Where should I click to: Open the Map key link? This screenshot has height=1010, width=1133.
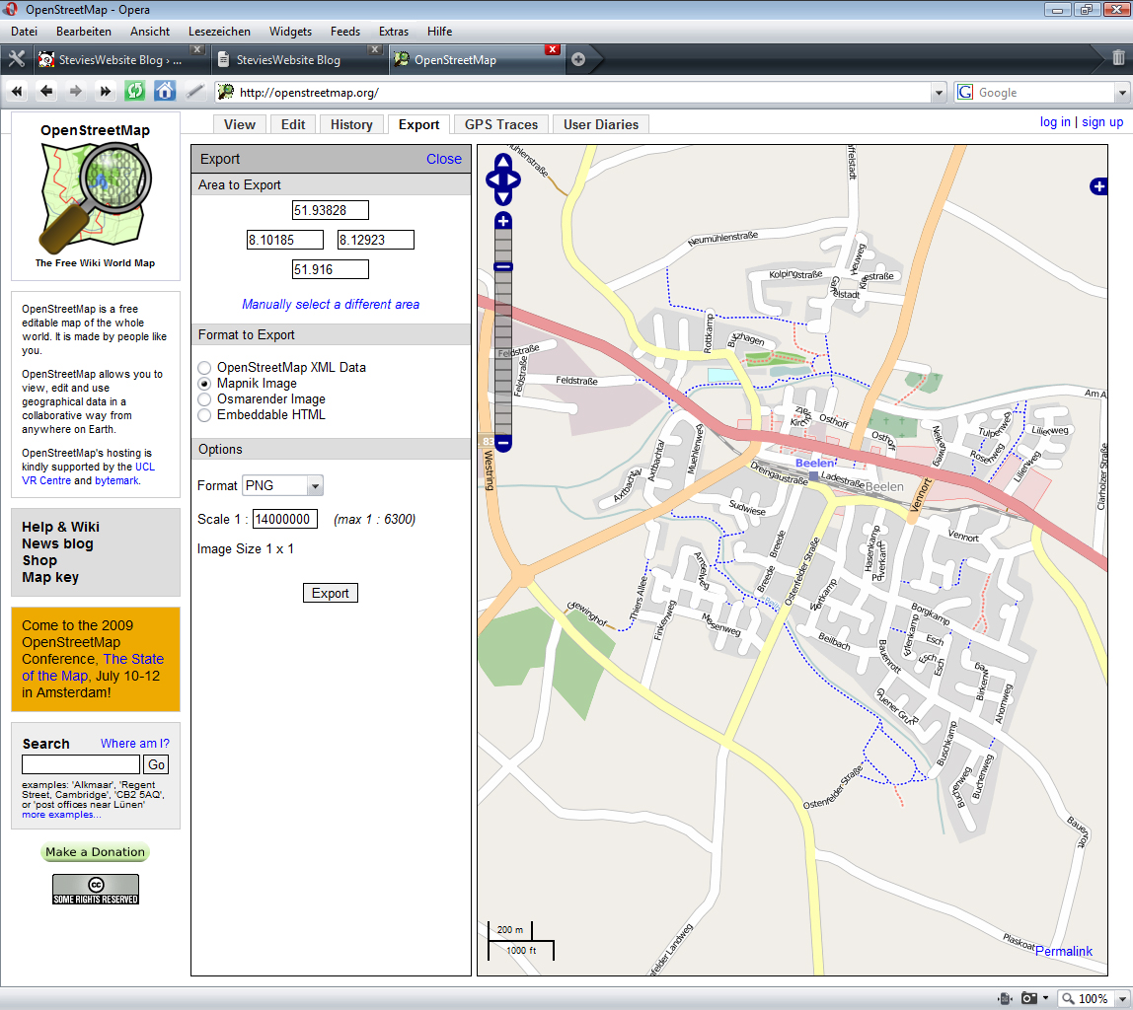point(50,577)
